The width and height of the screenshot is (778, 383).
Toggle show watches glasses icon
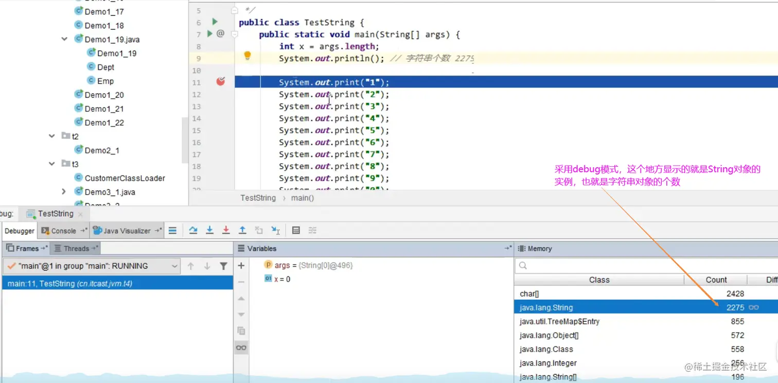tap(241, 347)
